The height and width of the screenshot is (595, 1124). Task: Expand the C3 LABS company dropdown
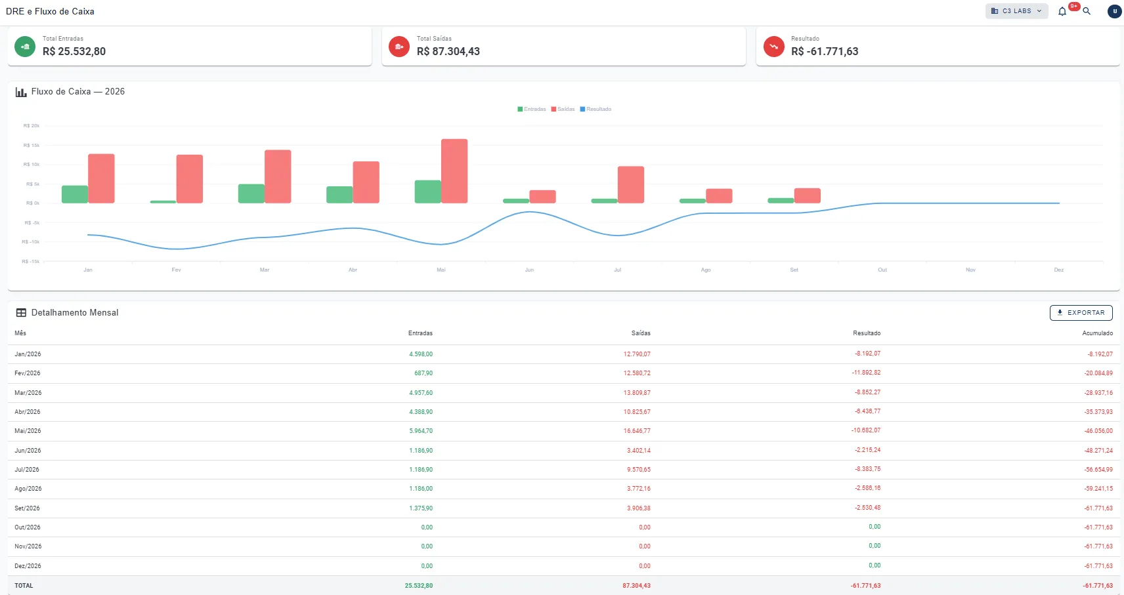[1016, 11]
